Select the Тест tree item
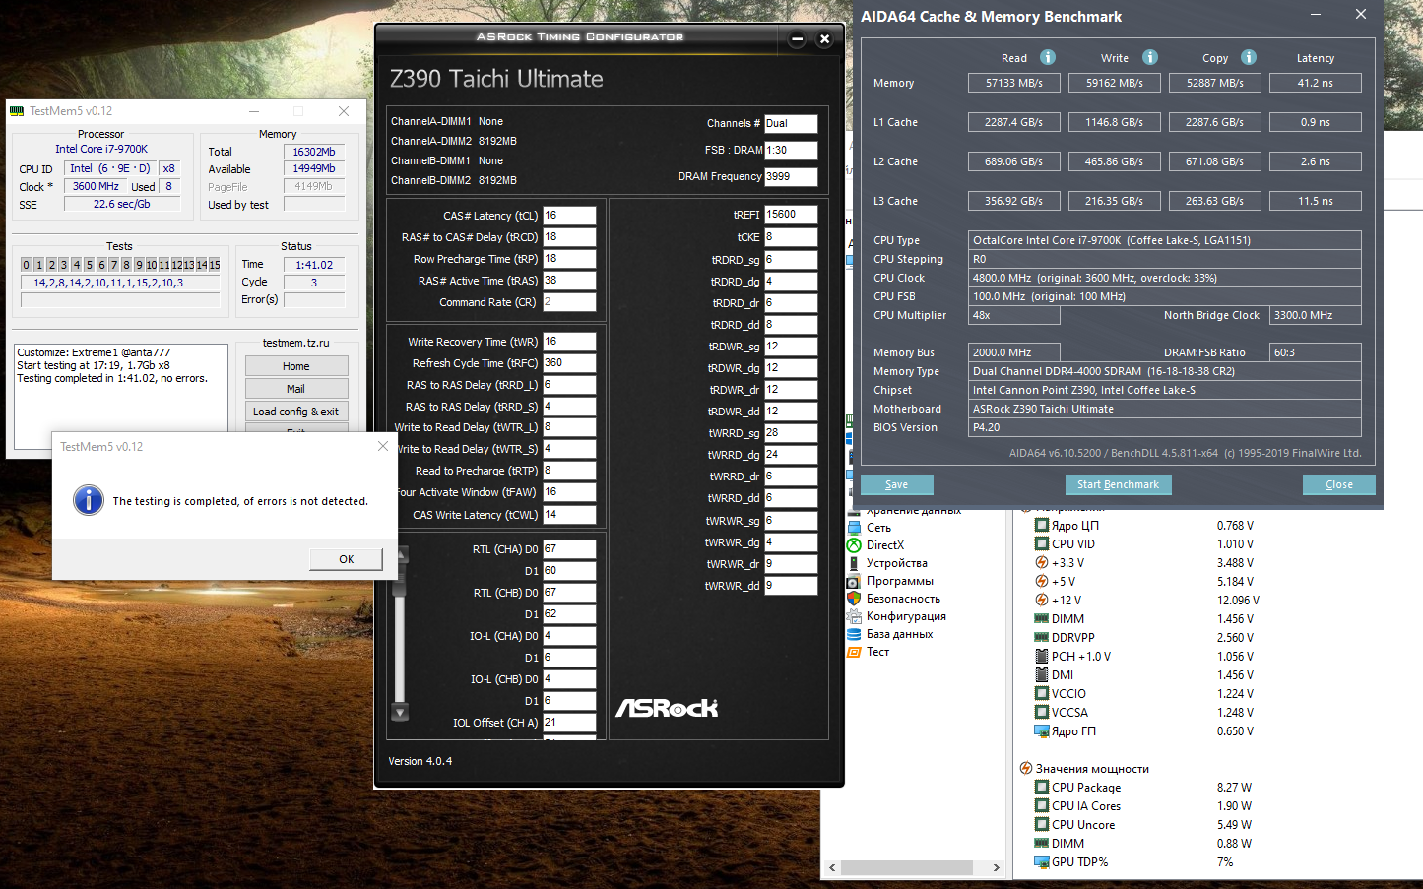 pos(878,652)
